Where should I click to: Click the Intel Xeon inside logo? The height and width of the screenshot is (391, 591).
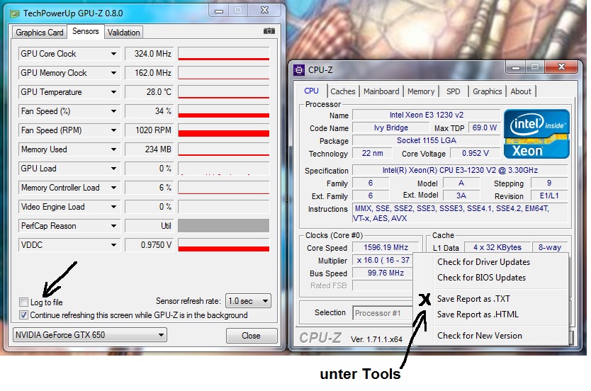536,134
